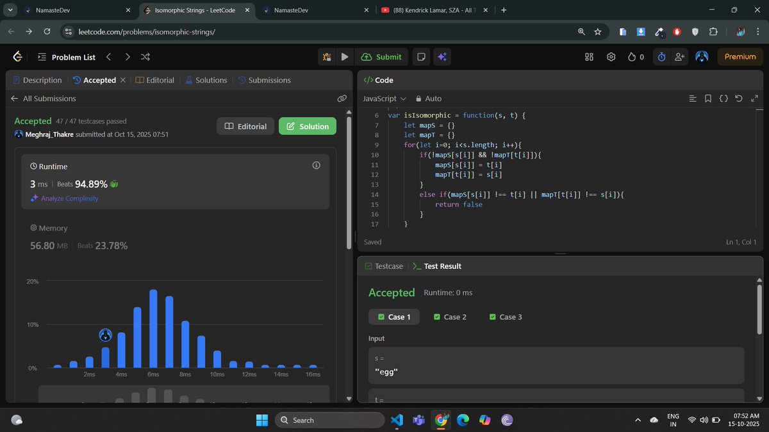Screen dimensions: 769x432
Task: Switch to the Editorial tab
Action: click(155, 80)
